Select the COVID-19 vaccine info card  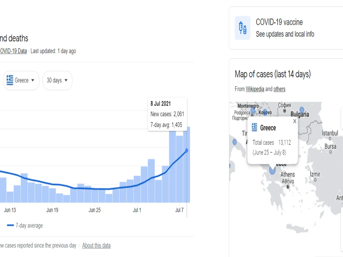286,28
